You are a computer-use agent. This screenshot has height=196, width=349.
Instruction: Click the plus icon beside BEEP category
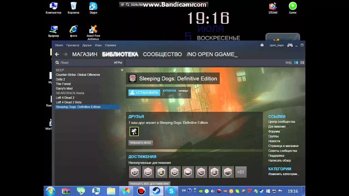[122, 70]
